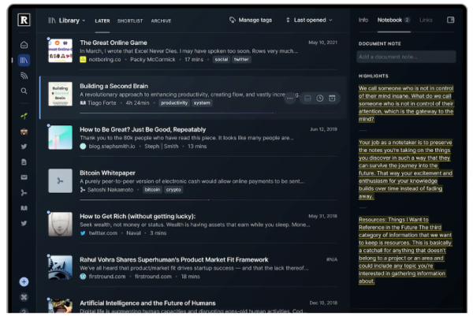Screen dimensions: 473x316
Task: Click the highlight starting 'Your job as a notetaker'
Action: click(405, 169)
